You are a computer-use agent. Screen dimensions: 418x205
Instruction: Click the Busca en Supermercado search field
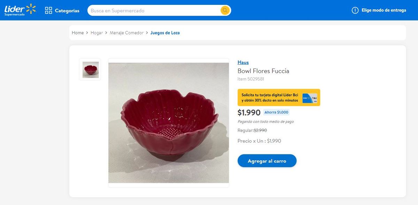coord(153,10)
